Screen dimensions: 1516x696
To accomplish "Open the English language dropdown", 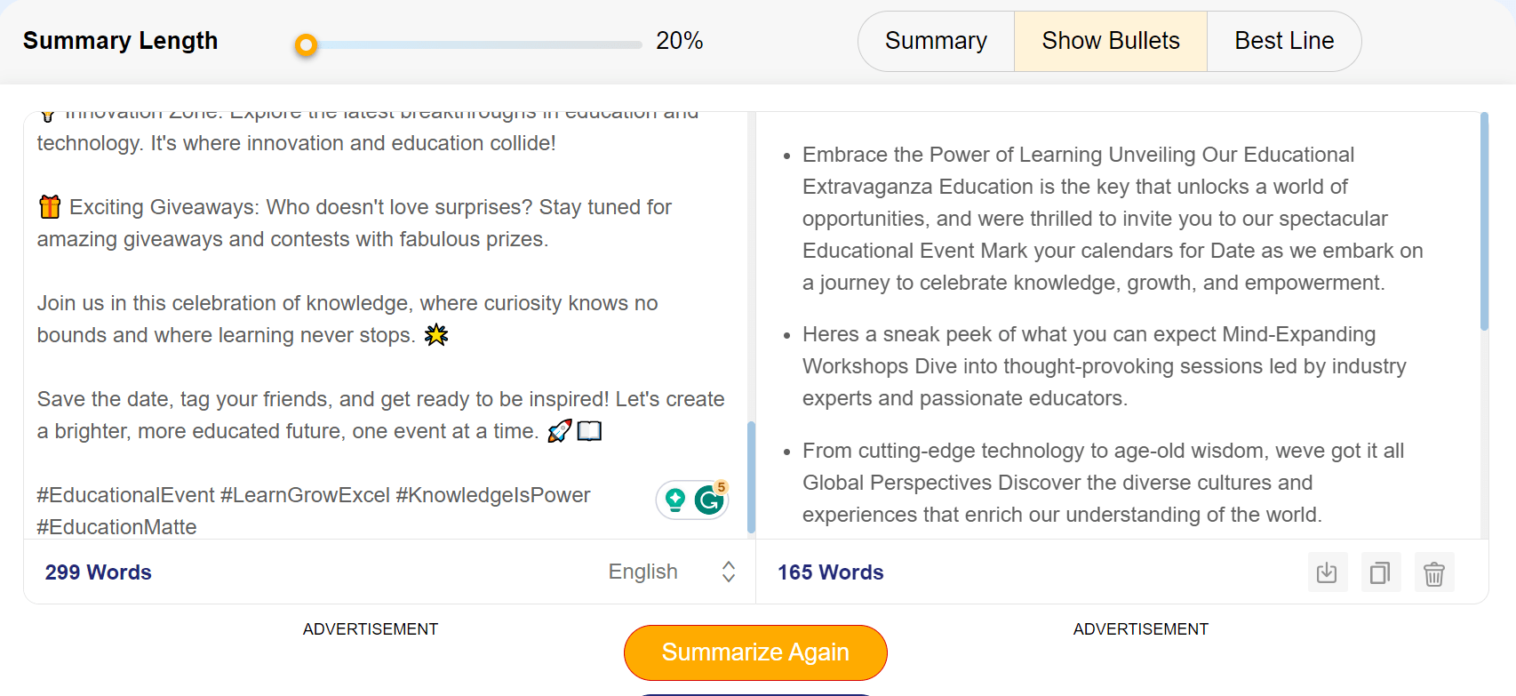I will coord(642,572).
